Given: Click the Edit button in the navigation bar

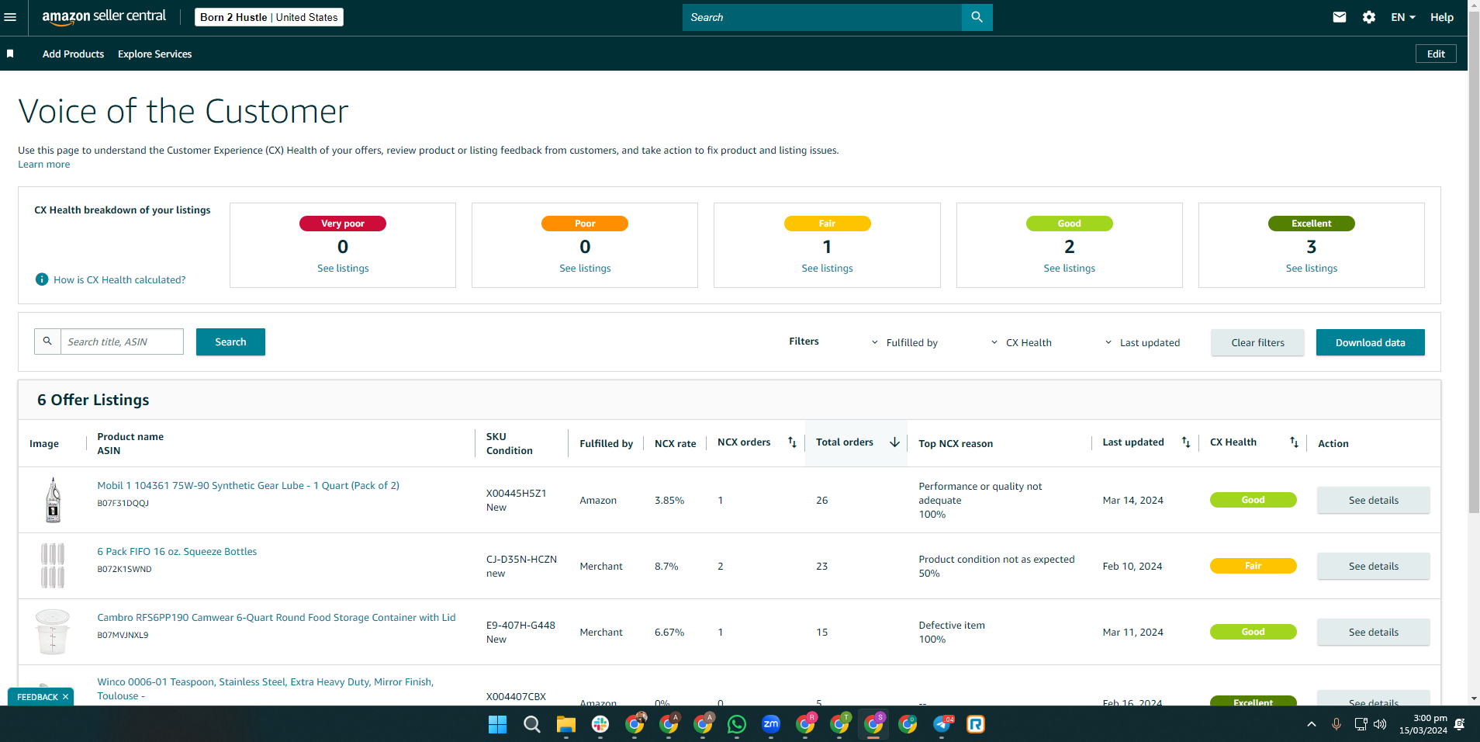Looking at the screenshot, I should tap(1436, 54).
